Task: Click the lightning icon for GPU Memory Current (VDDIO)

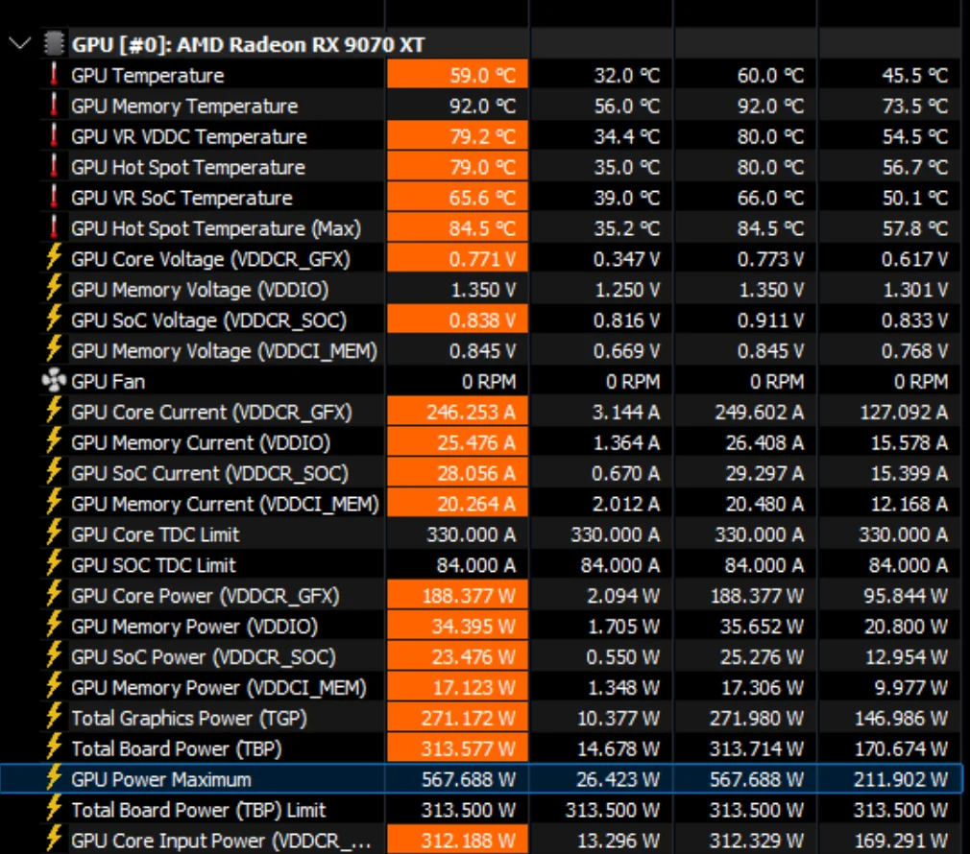Action: coord(54,441)
